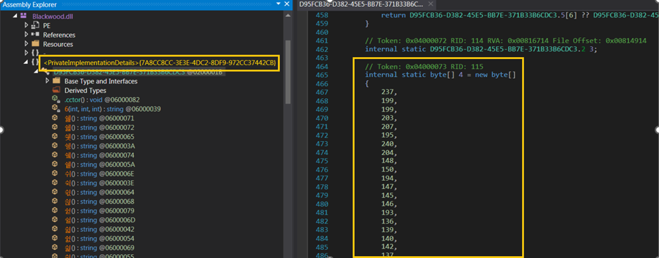This screenshot has width=659, height=258.
Task: Open Assembly Explorer window options dropdown
Action: point(278,4)
